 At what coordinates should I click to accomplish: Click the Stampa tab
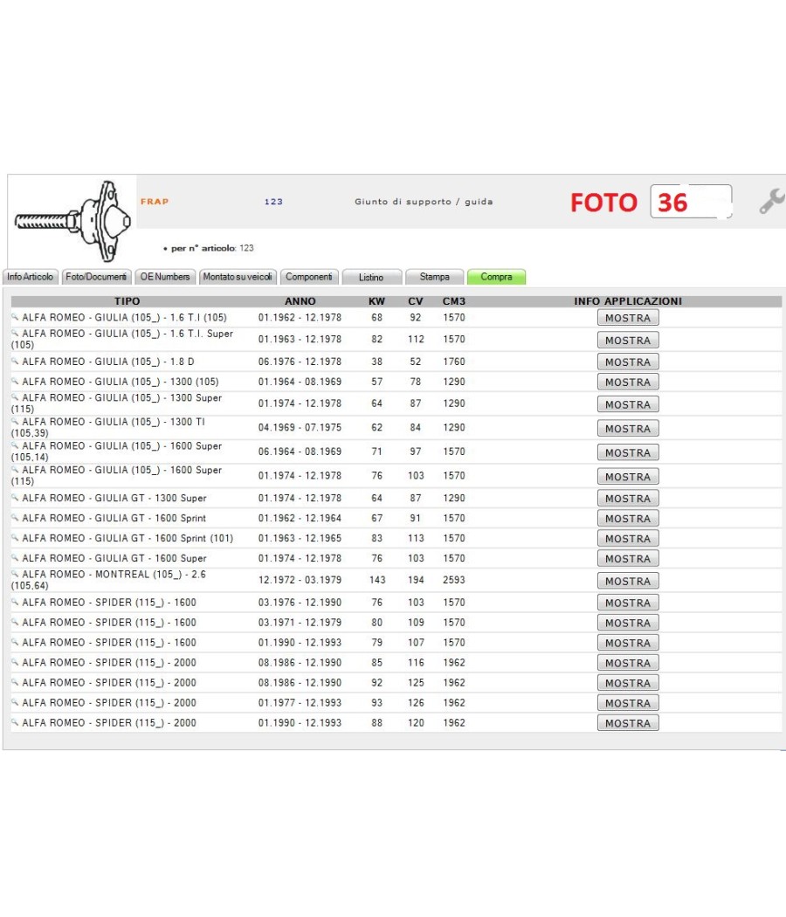435,277
